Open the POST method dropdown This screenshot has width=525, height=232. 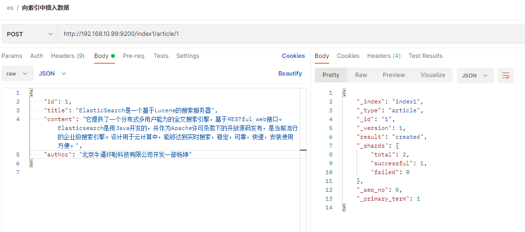pyautogui.click(x=29, y=34)
